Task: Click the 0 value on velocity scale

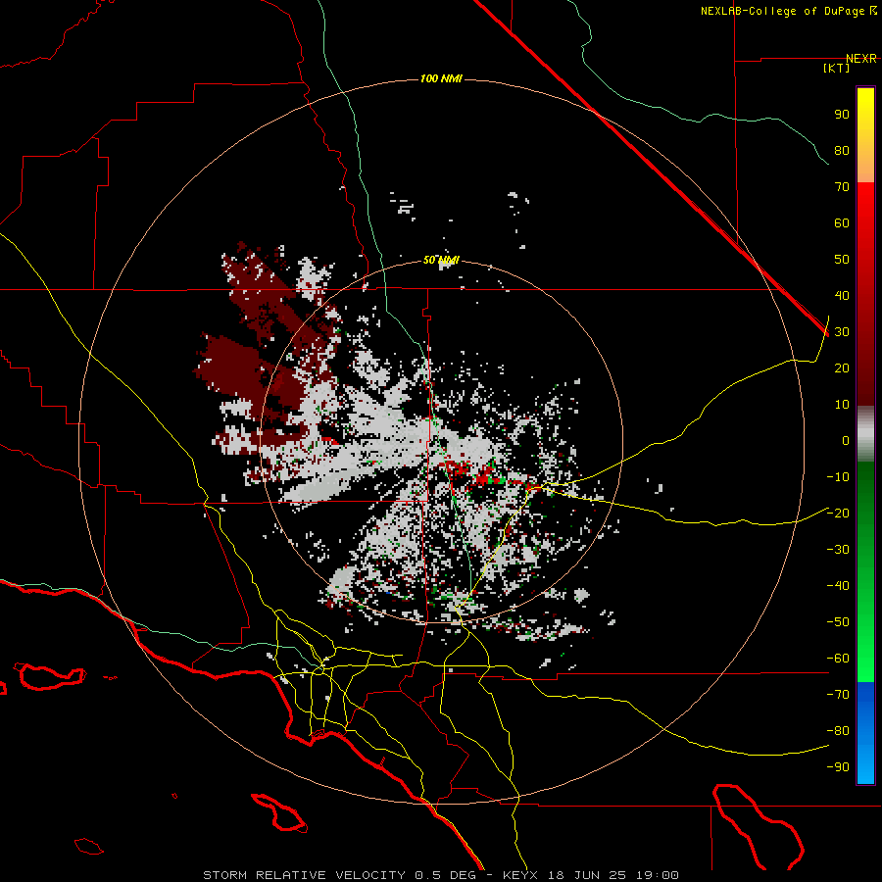Action: tap(846, 440)
